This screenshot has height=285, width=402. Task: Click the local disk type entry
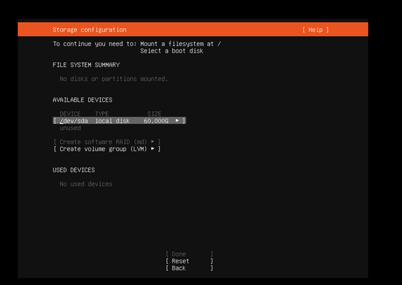(x=114, y=121)
